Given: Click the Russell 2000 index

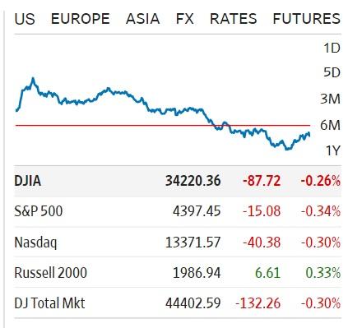Looking at the screenshot, I should (x=51, y=273).
